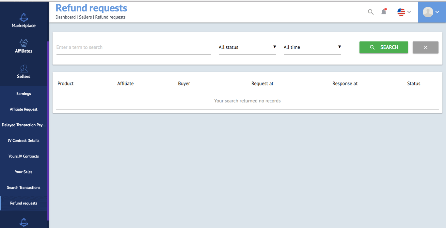Expand the user account menu chevron

pos(437,12)
